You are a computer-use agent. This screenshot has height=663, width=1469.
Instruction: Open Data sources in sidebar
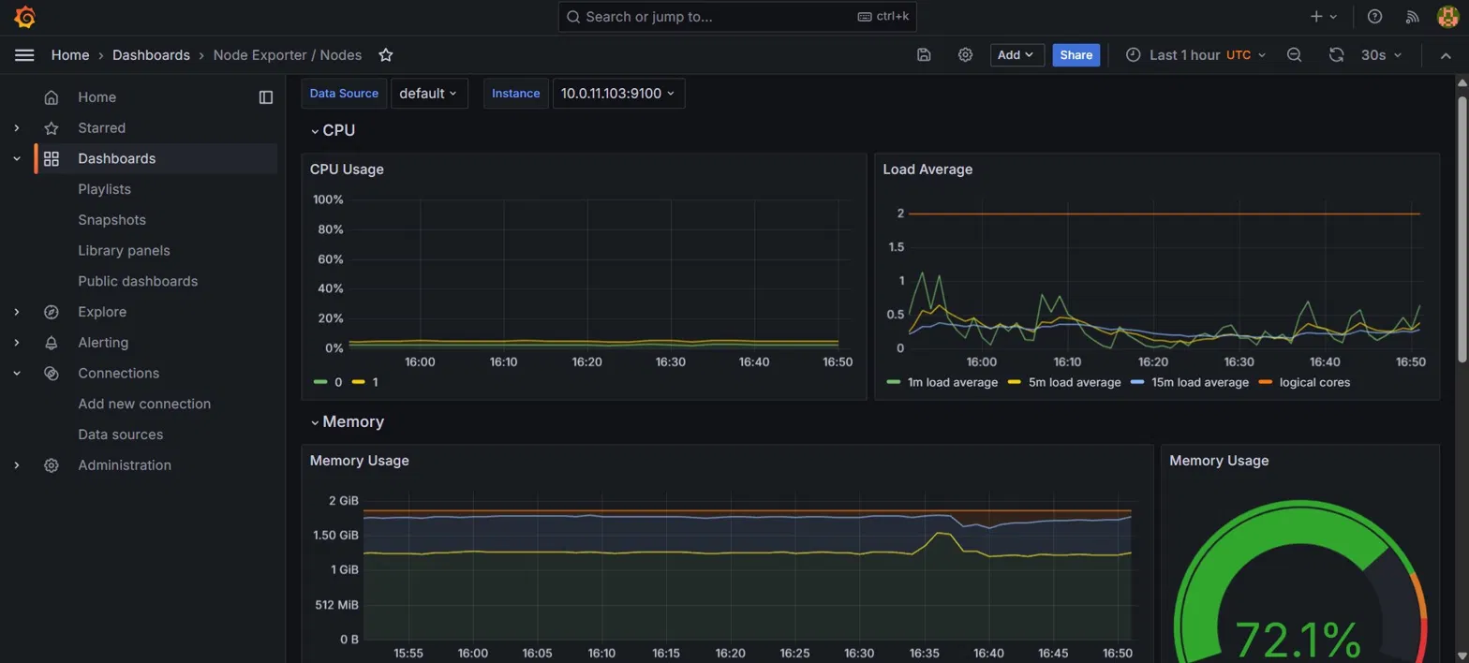[x=121, y=435]
